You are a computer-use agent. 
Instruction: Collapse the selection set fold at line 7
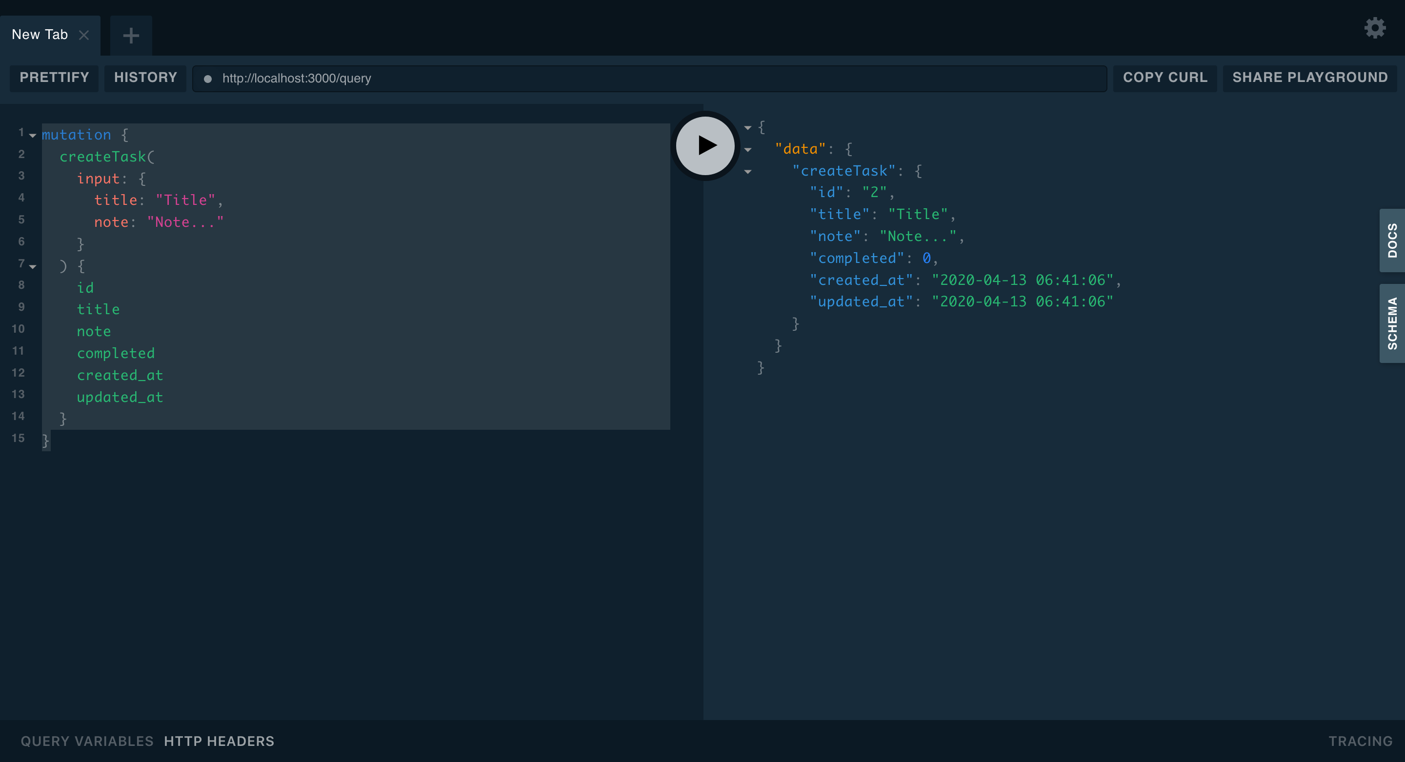tap(33, 267)
